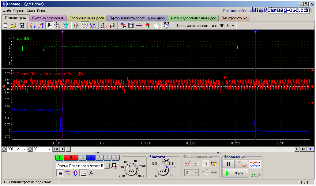The height and width of the screenshot is (186, 316).
Task: Click the 333K frequency knob
Action: point(163,170)
